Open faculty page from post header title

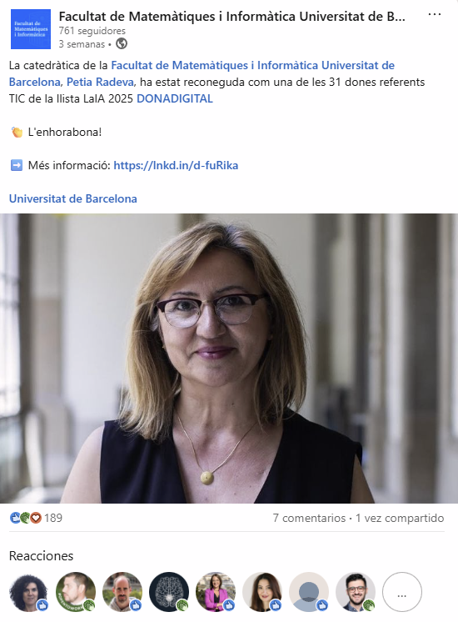231,17
